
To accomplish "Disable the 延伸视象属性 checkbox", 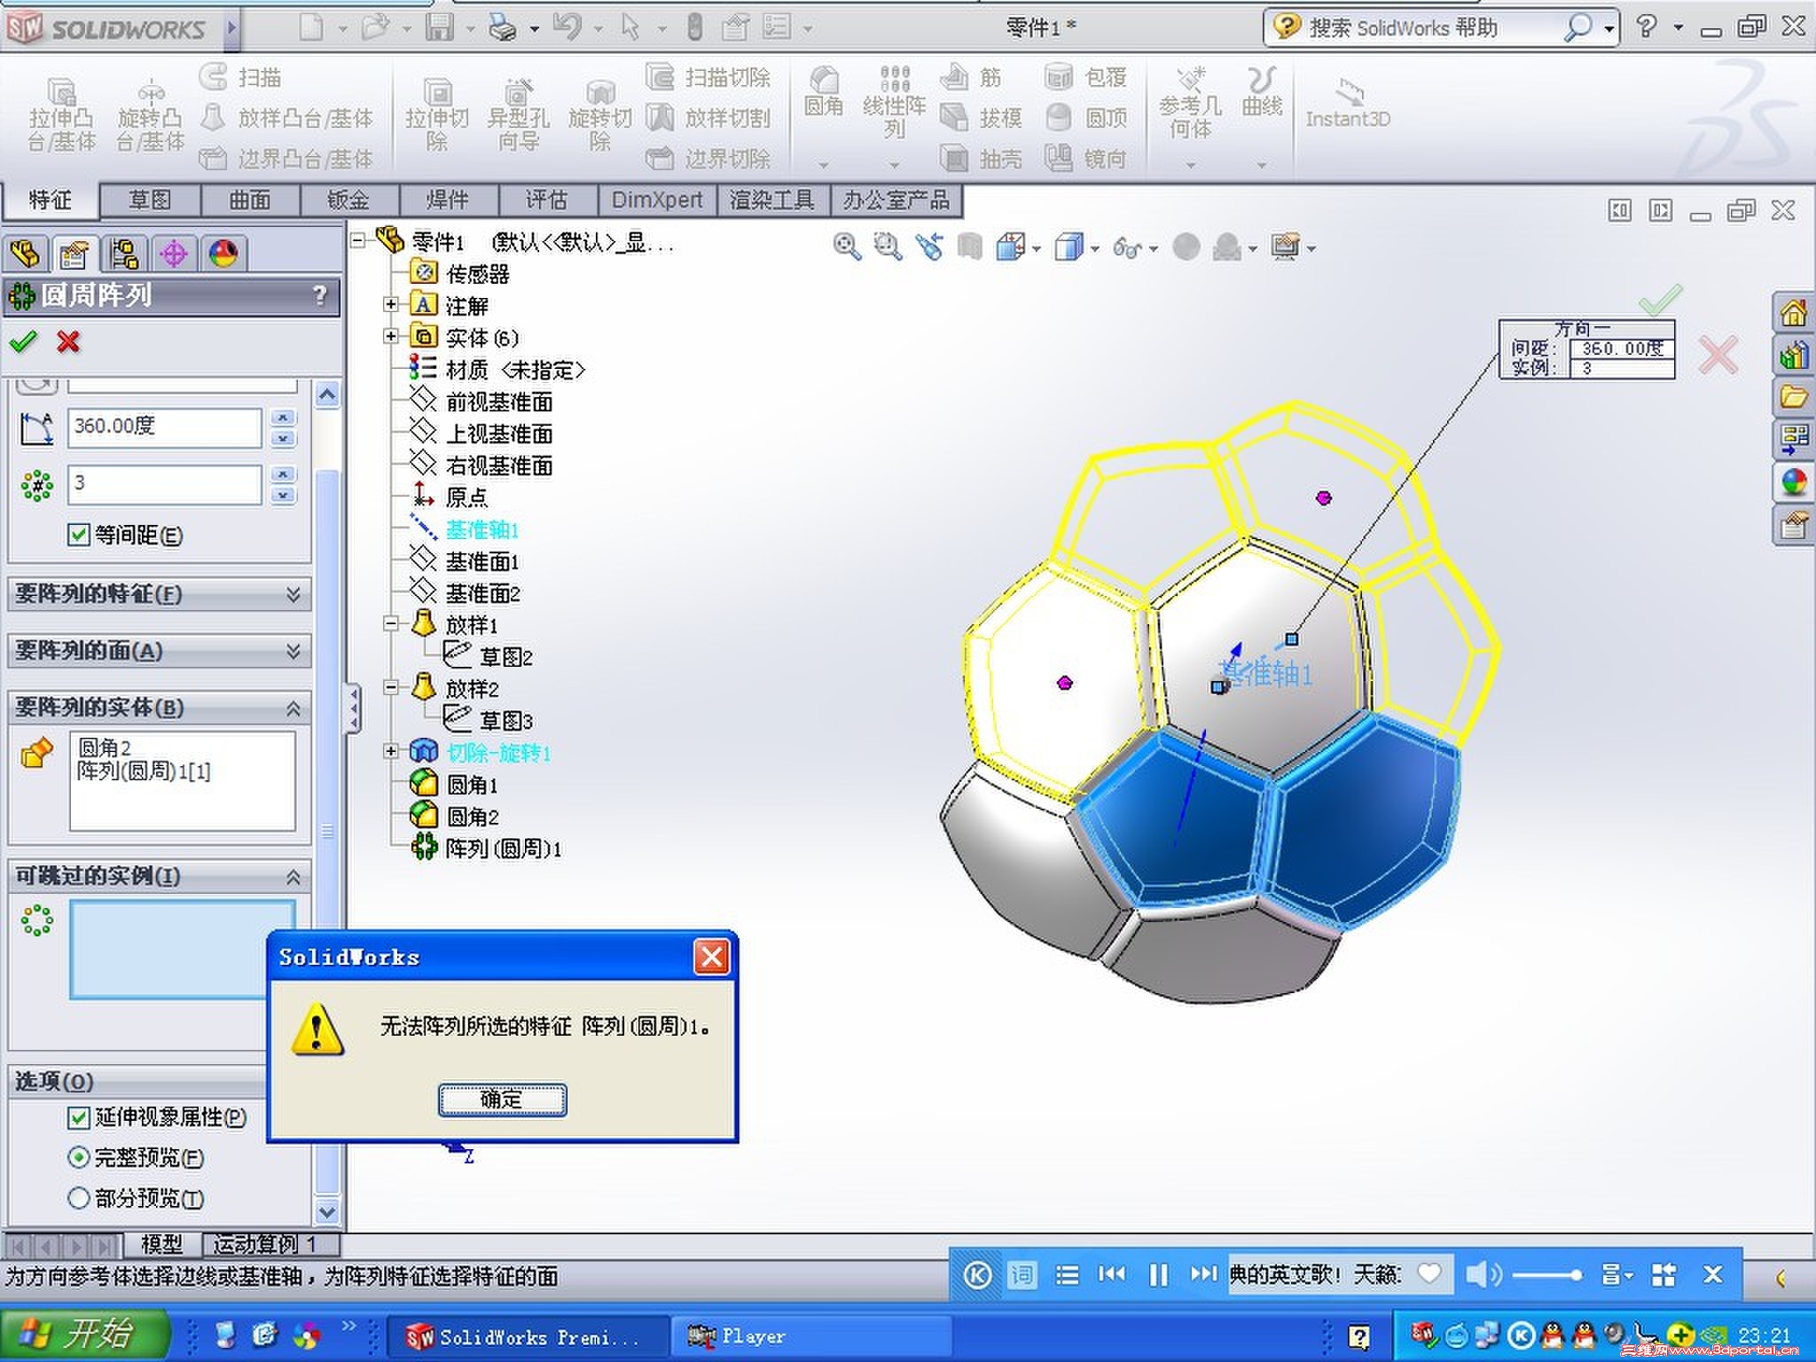I will (x=79, y=1118).
